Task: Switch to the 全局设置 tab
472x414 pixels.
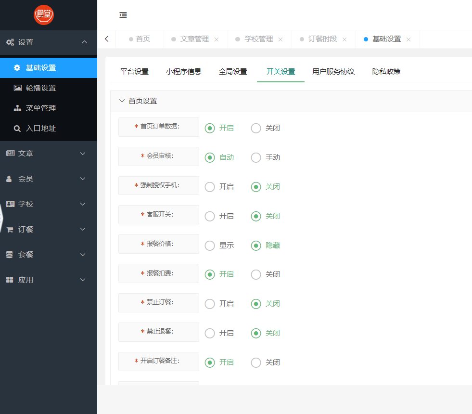Action: click(233, 72)
